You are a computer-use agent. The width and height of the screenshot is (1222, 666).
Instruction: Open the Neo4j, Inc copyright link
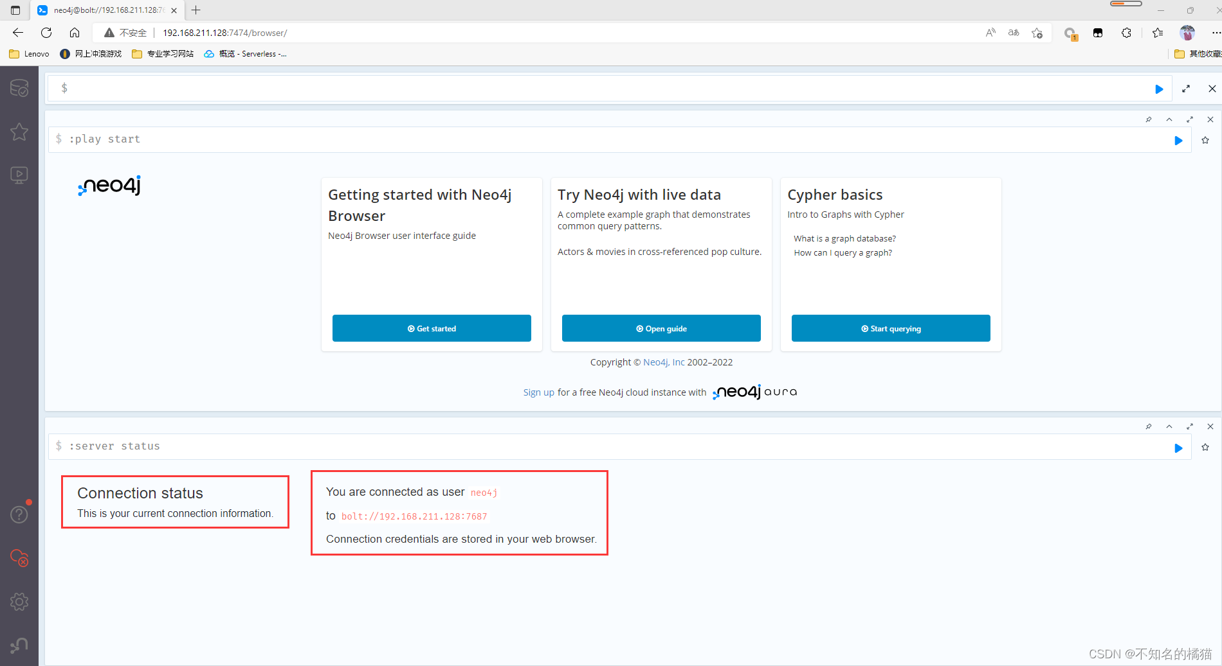pos(664,362)
